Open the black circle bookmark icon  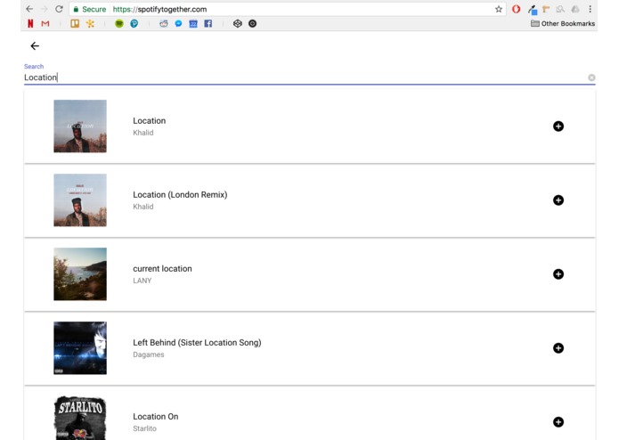(253, 24)
